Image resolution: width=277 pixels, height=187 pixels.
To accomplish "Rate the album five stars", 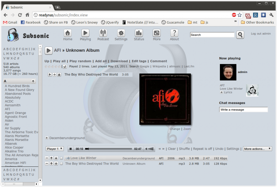I will tap(60, 67).
